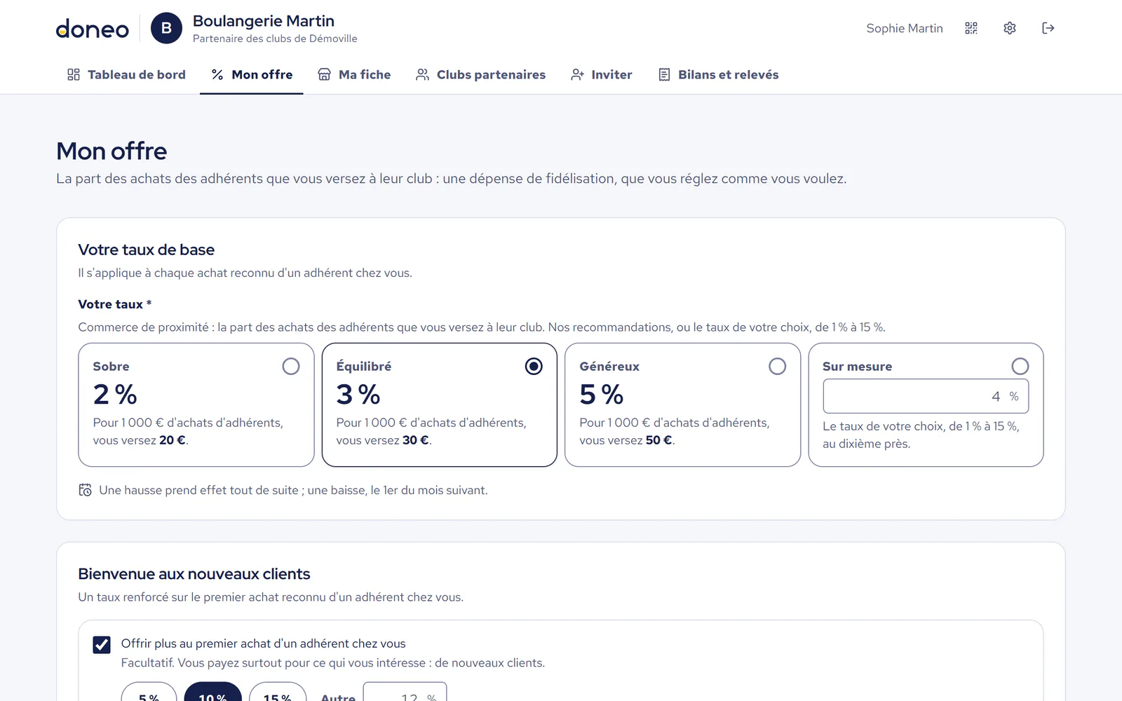
Task: Select the Sobre 2 % radio button
Action: coord(291,366)
